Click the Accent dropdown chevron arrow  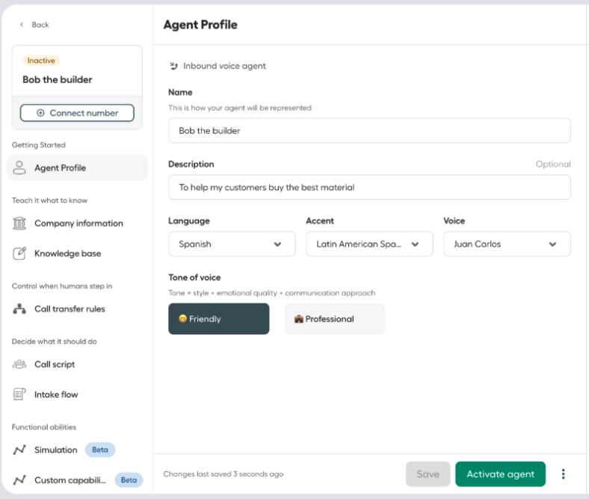(x=415, y=244)
